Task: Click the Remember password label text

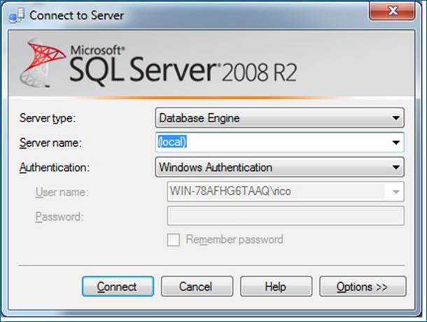Action: [234, 240]
